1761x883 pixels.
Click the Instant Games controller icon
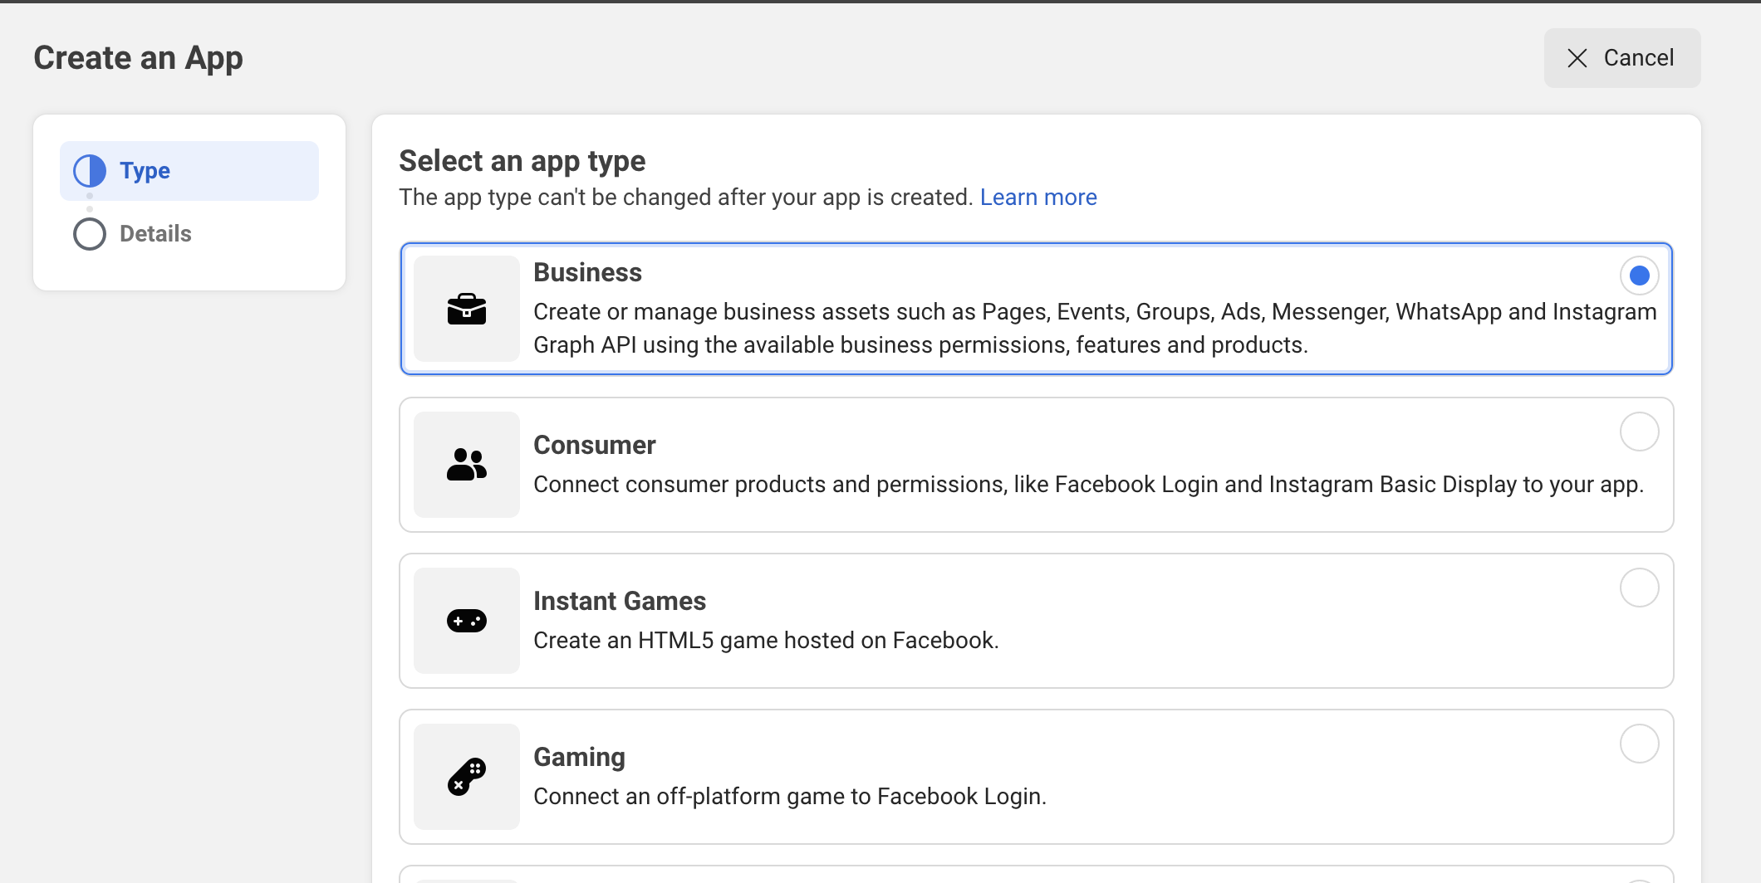467,621
